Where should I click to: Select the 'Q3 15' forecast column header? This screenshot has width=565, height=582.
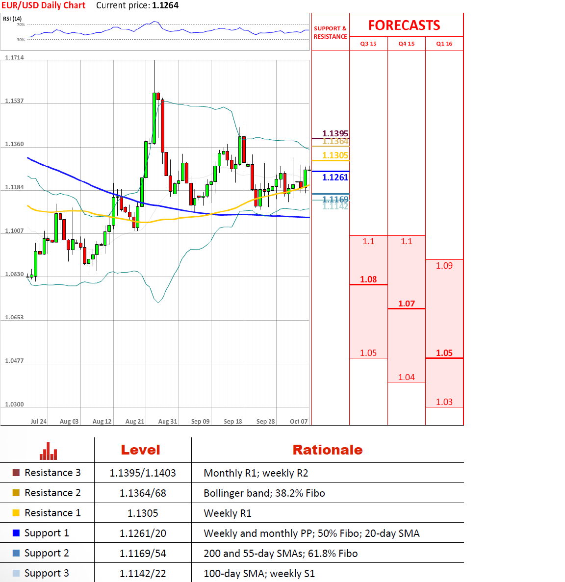(x=368, y=44)
